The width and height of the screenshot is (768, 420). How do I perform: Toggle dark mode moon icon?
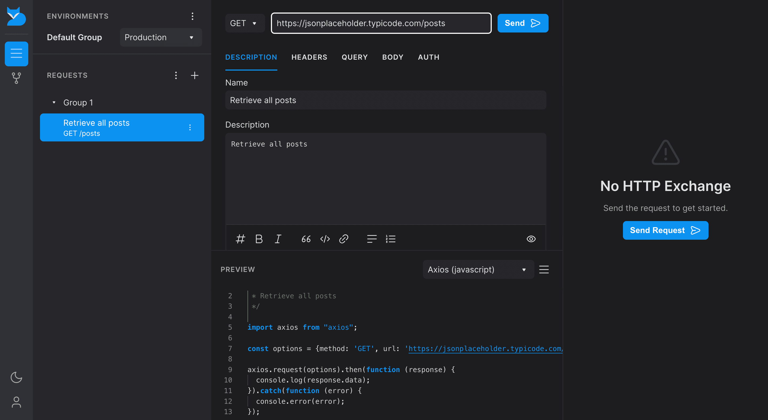click(16, 377)
